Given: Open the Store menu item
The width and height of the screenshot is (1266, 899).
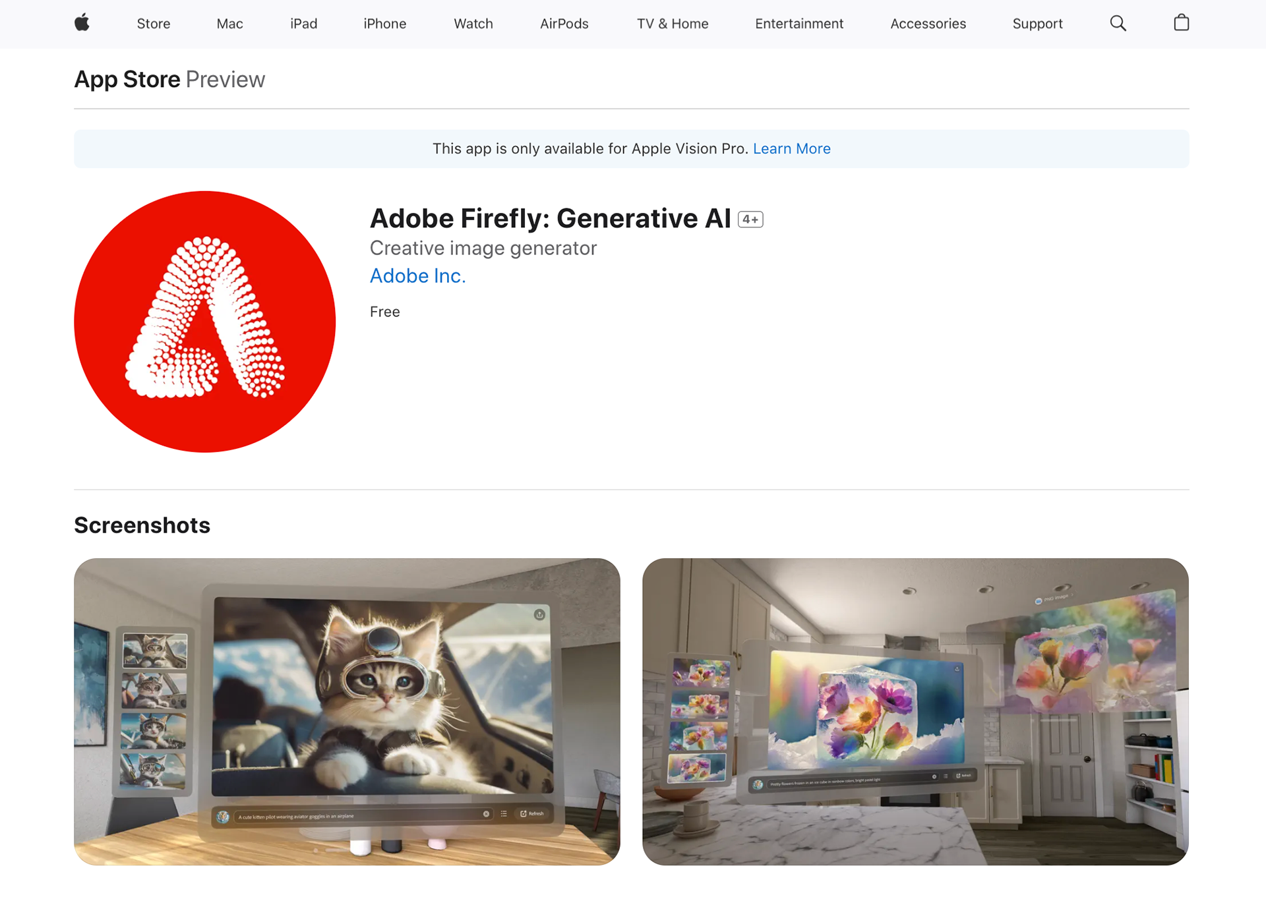Looking at the screenshot, I should click(x=154, y=24).
